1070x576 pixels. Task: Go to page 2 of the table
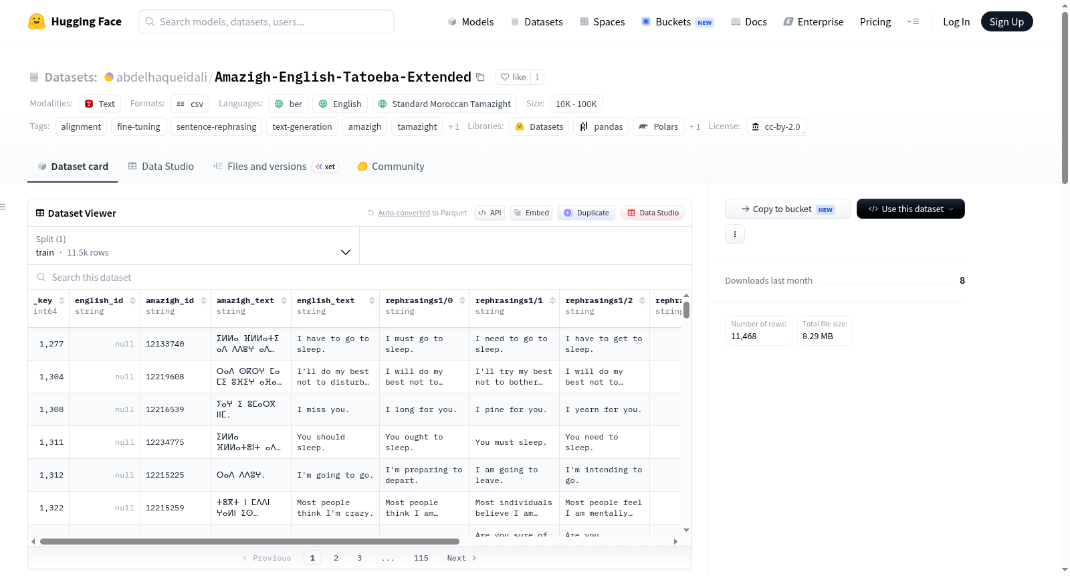pos(336,558)
